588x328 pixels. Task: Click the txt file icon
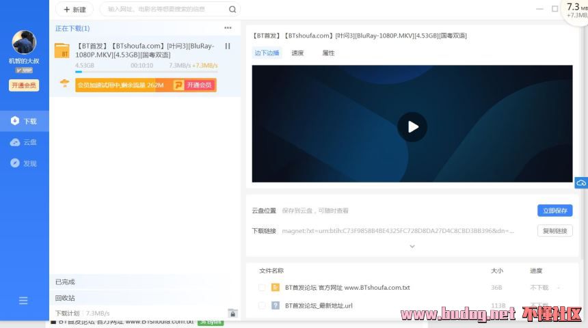tap(276, 288)
